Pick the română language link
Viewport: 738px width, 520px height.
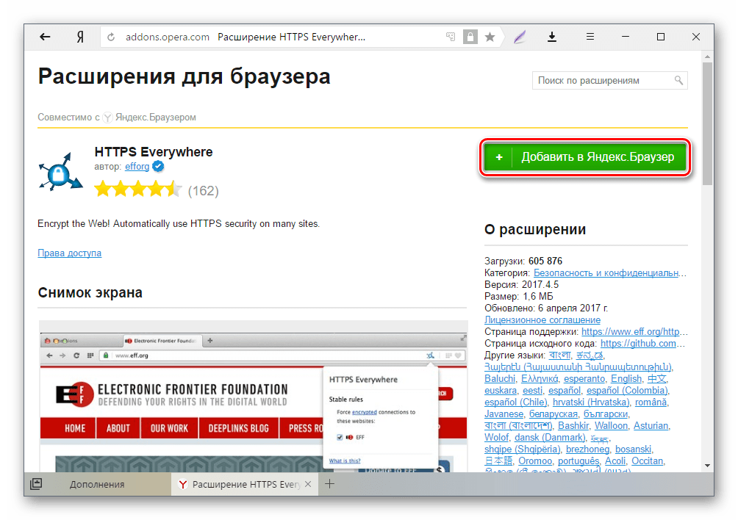[x=651, y=402]
